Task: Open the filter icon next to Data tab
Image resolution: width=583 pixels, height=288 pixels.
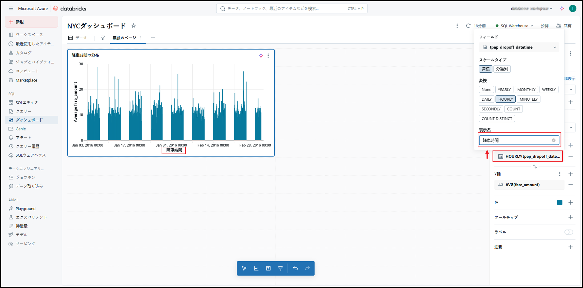Action: click(x=103, y=38)
